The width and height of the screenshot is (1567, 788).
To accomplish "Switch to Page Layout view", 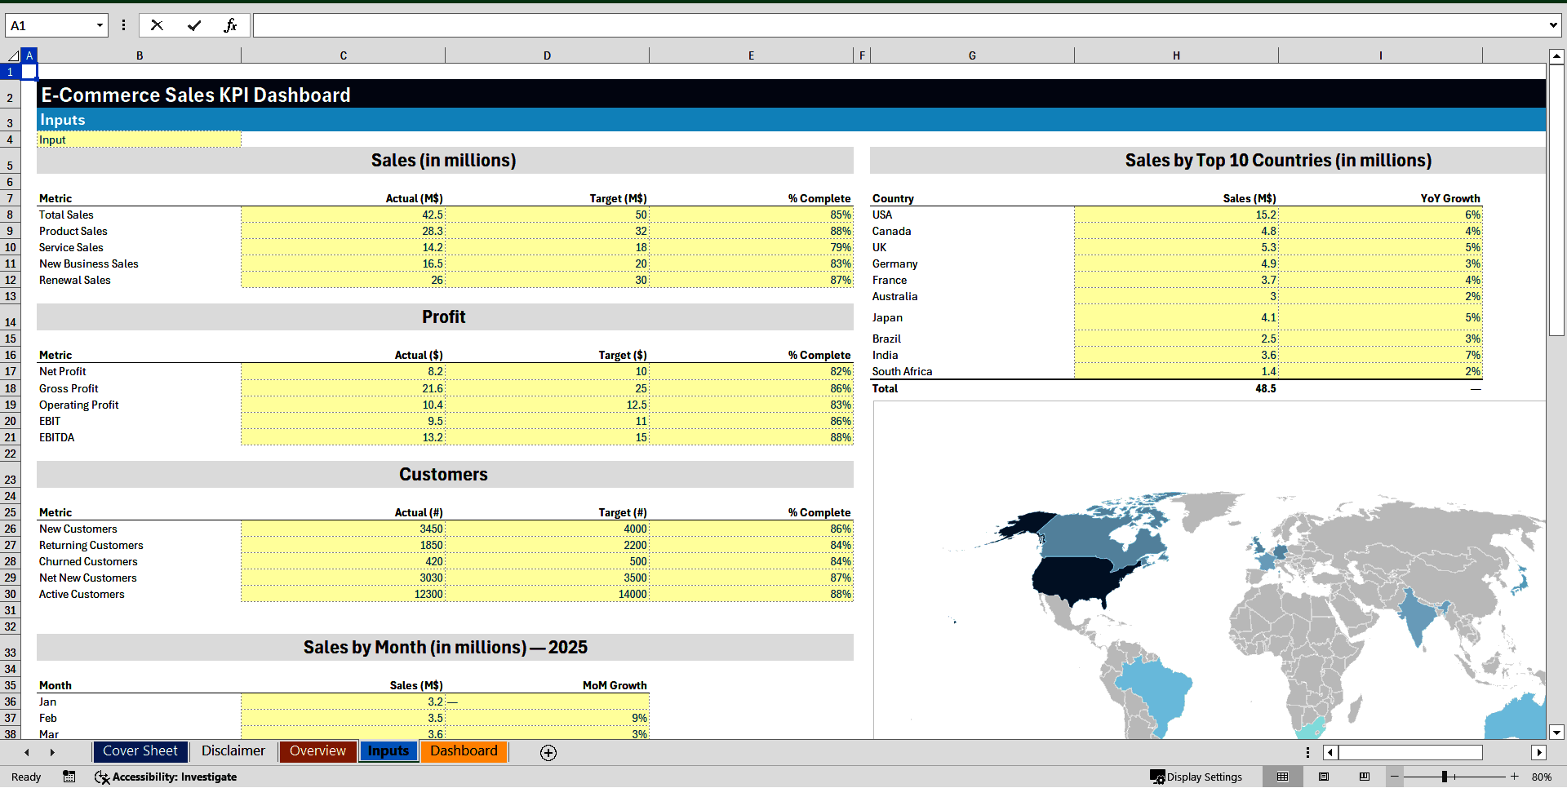I will coord(1324,777).
